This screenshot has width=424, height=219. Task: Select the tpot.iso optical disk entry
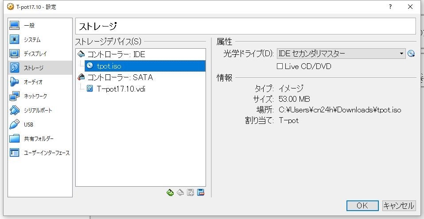(145, 66)
